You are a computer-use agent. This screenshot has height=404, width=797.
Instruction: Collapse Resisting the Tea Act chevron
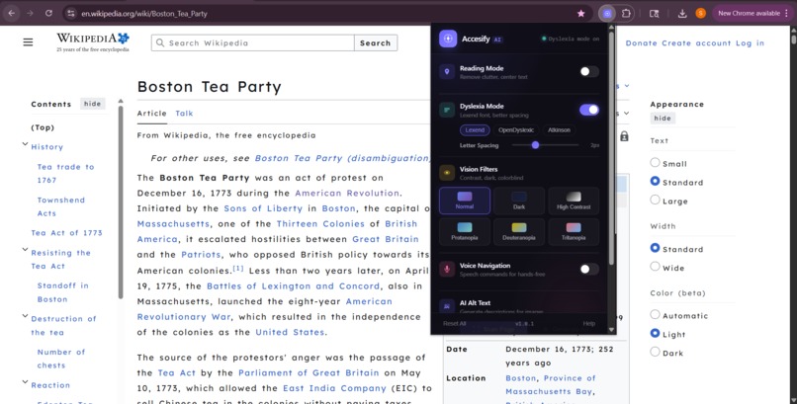(x=25, y=250)
